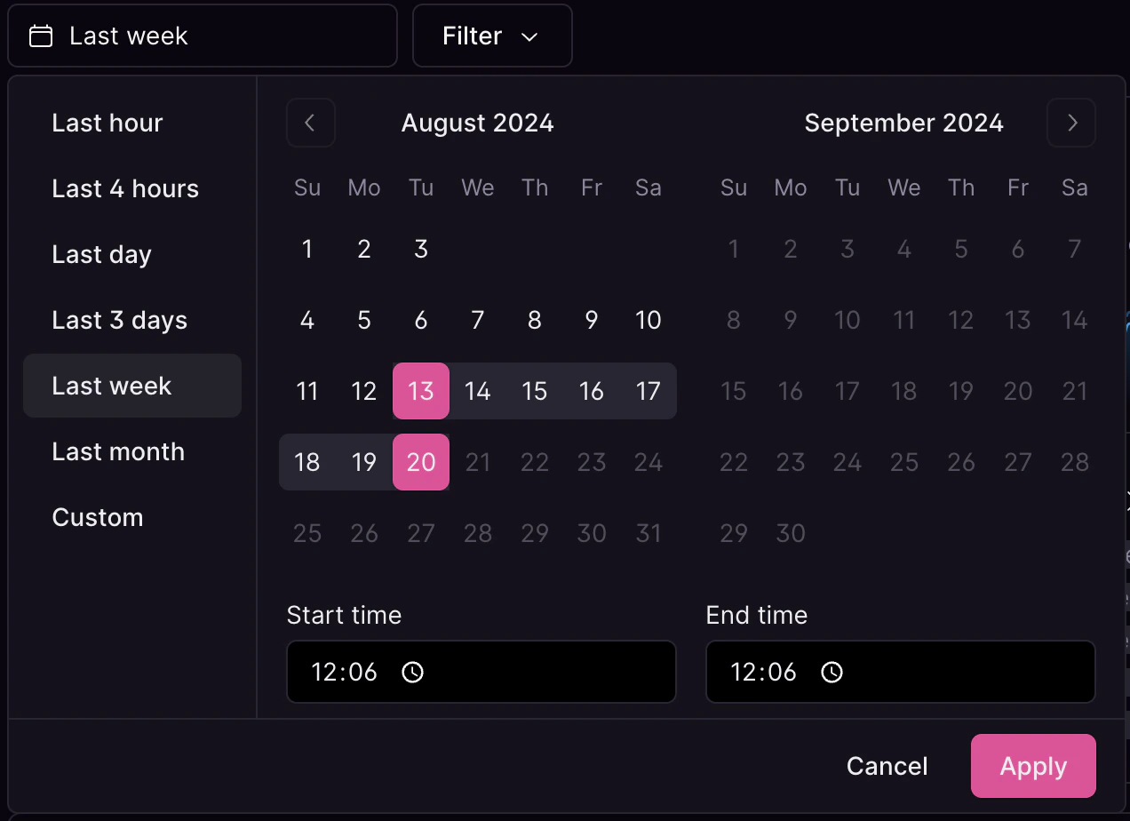
Task: Enable the Last day time range
Action: tap(100, 254)
